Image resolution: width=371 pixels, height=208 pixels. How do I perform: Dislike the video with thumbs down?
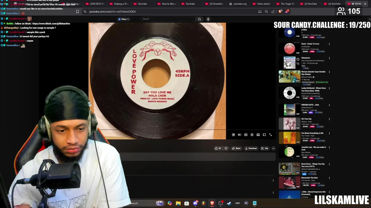click(x=226, y=148)
